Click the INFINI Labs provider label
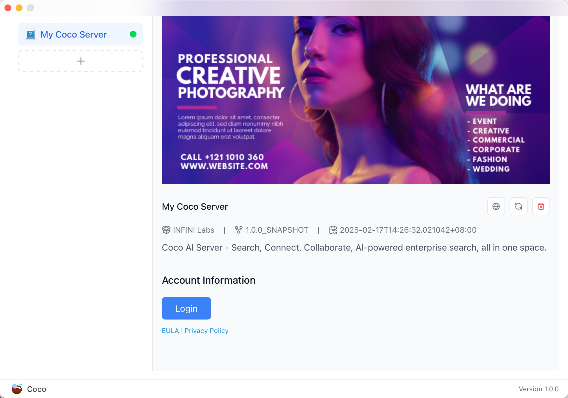568x398 pixels. (194, 230)
